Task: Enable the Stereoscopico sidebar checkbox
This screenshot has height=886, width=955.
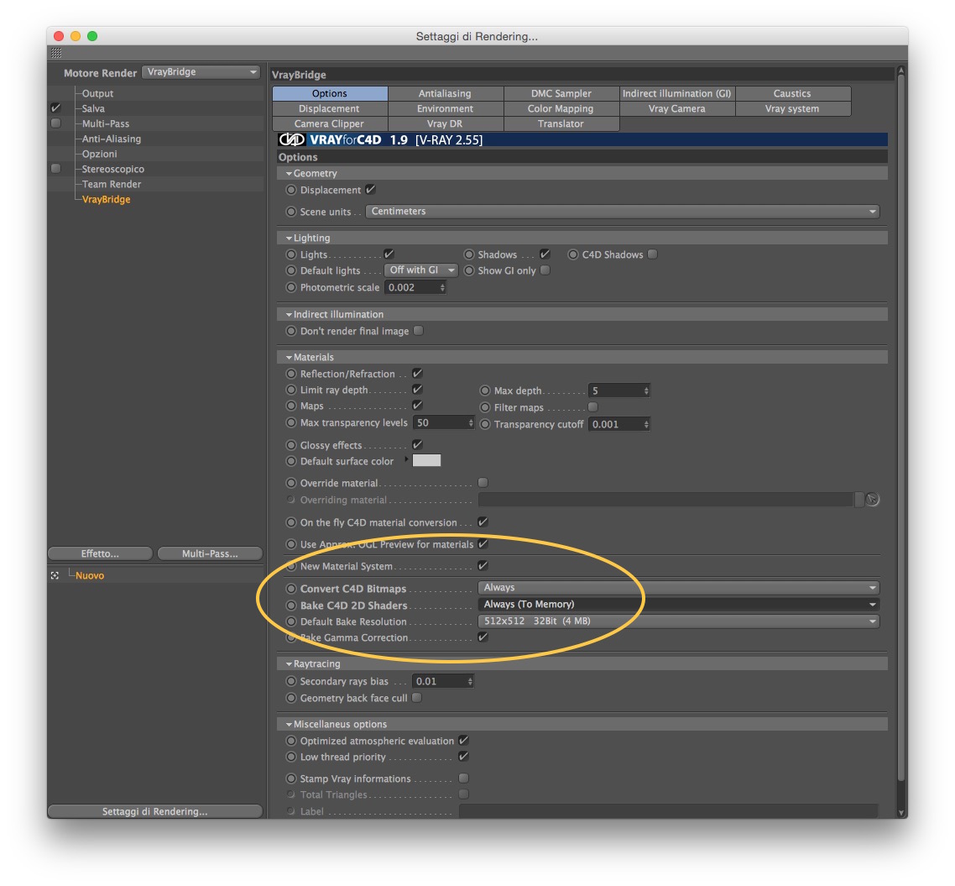Action: 56,168
